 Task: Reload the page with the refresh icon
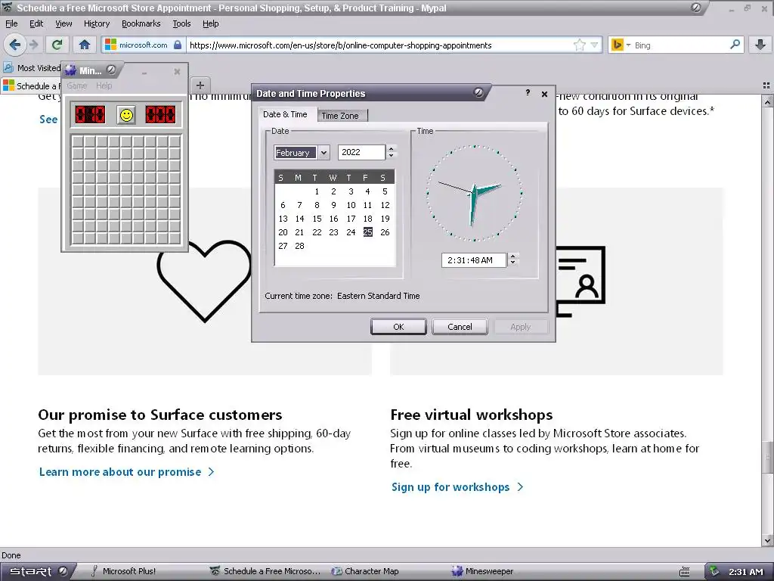(x=57, y=45)
